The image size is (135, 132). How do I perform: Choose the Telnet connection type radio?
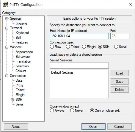[x=68, y=47]
